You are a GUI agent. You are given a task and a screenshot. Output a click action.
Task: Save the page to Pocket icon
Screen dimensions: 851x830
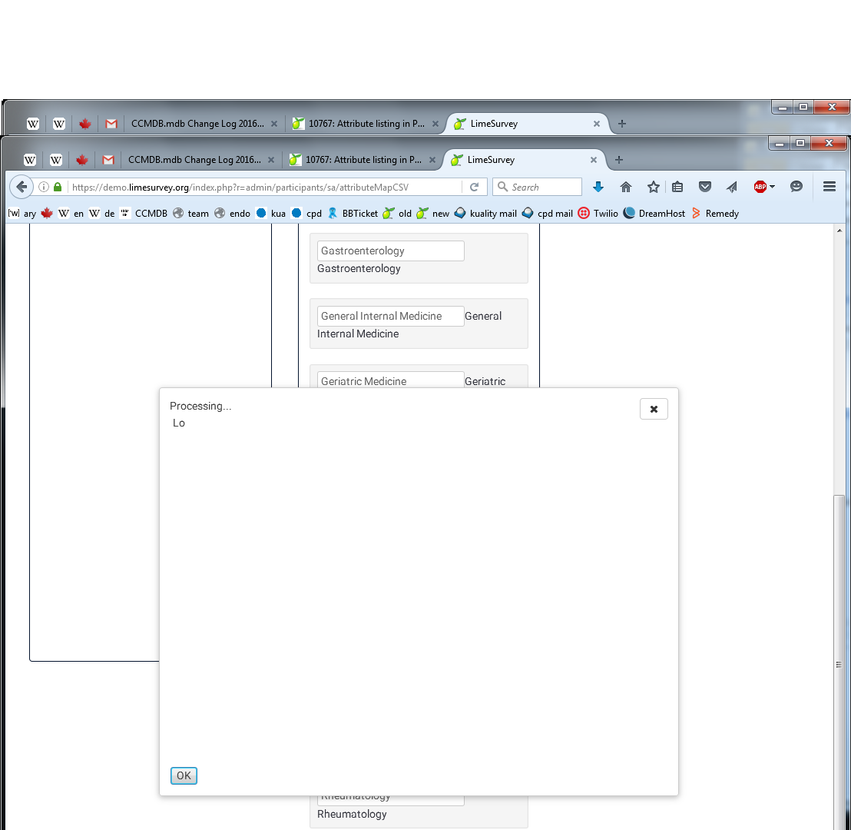(x=705, y=187)
